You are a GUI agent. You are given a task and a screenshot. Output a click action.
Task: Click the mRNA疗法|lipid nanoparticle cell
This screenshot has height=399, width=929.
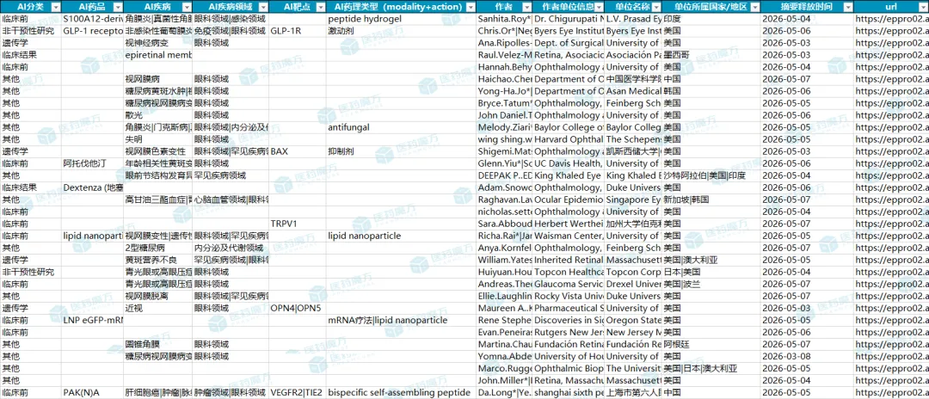coord(401,320)
